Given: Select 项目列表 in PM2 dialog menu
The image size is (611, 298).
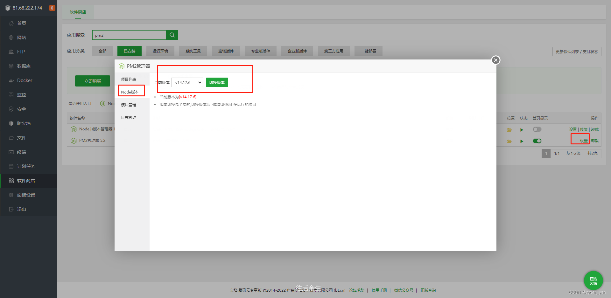Looking at the screenshot, I should (x=132, y=79).
